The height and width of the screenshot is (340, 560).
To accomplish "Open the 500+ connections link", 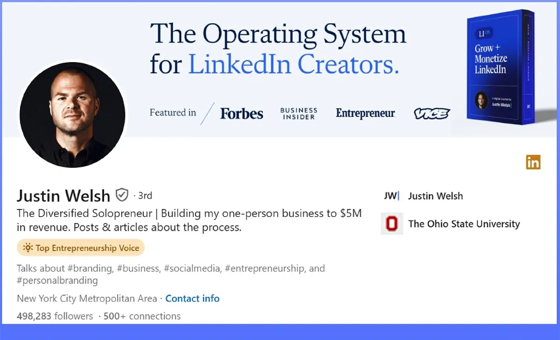I will 142,316.
